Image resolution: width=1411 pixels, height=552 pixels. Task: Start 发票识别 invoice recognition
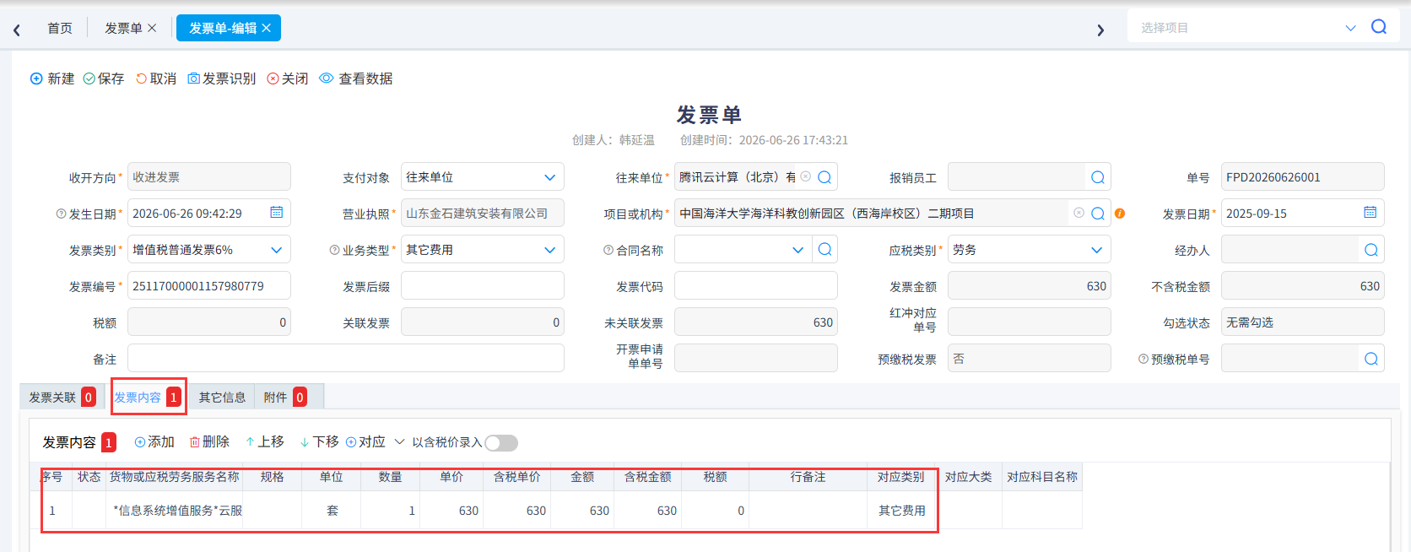coord(222,78)
